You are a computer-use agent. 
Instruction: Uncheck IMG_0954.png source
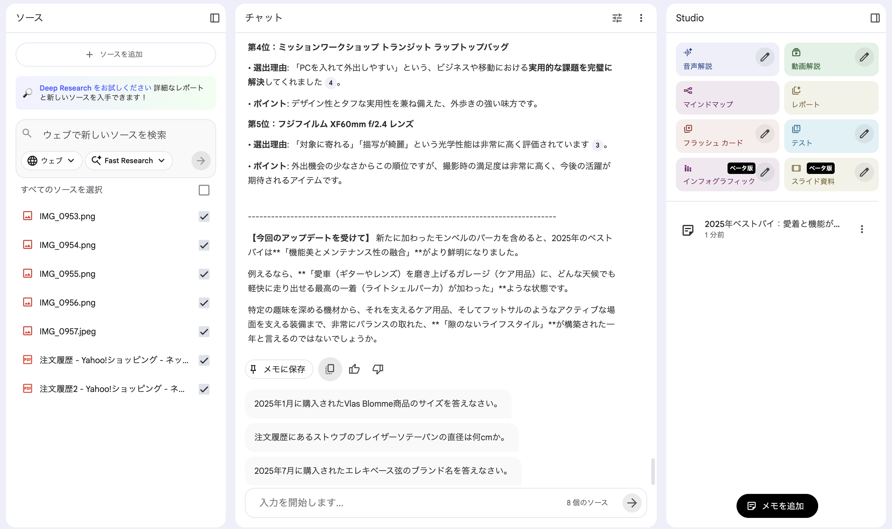pos(204,245)
